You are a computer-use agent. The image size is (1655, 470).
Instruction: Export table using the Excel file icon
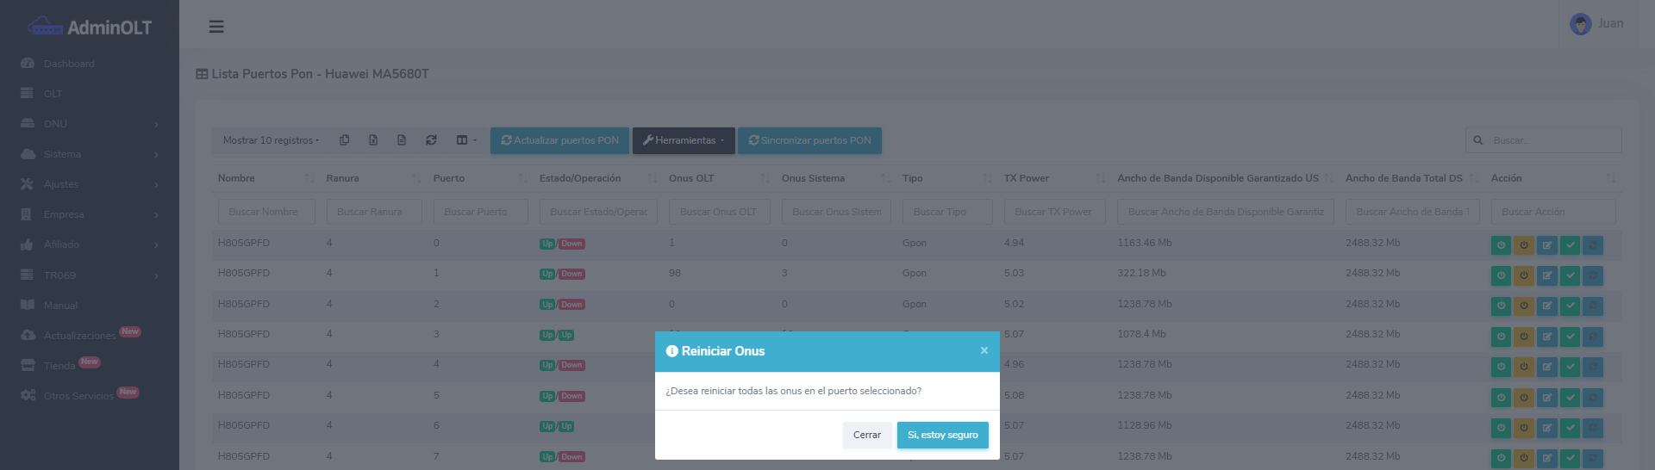click(373, 140)
